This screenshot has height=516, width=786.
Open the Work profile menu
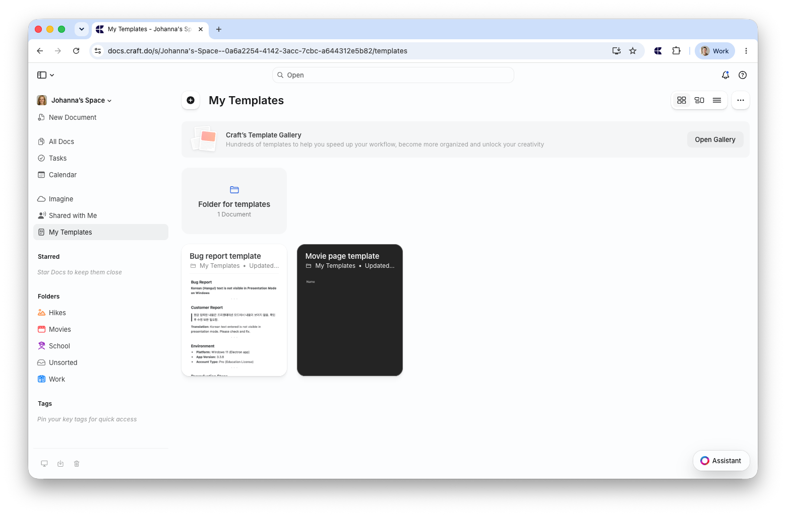[715, 51]
